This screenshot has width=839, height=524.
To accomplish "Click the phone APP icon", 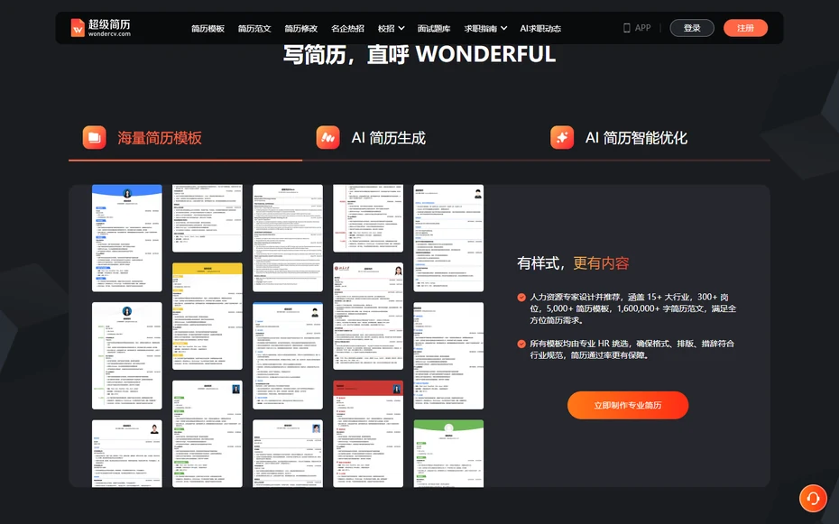I will (x=627, y=28).
